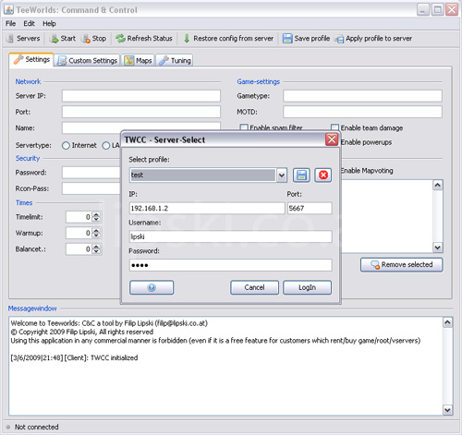Viewport: 462px width, 435px height.
Task: Click Messagewindow scroll-down arrow
Action: (447, 410)
